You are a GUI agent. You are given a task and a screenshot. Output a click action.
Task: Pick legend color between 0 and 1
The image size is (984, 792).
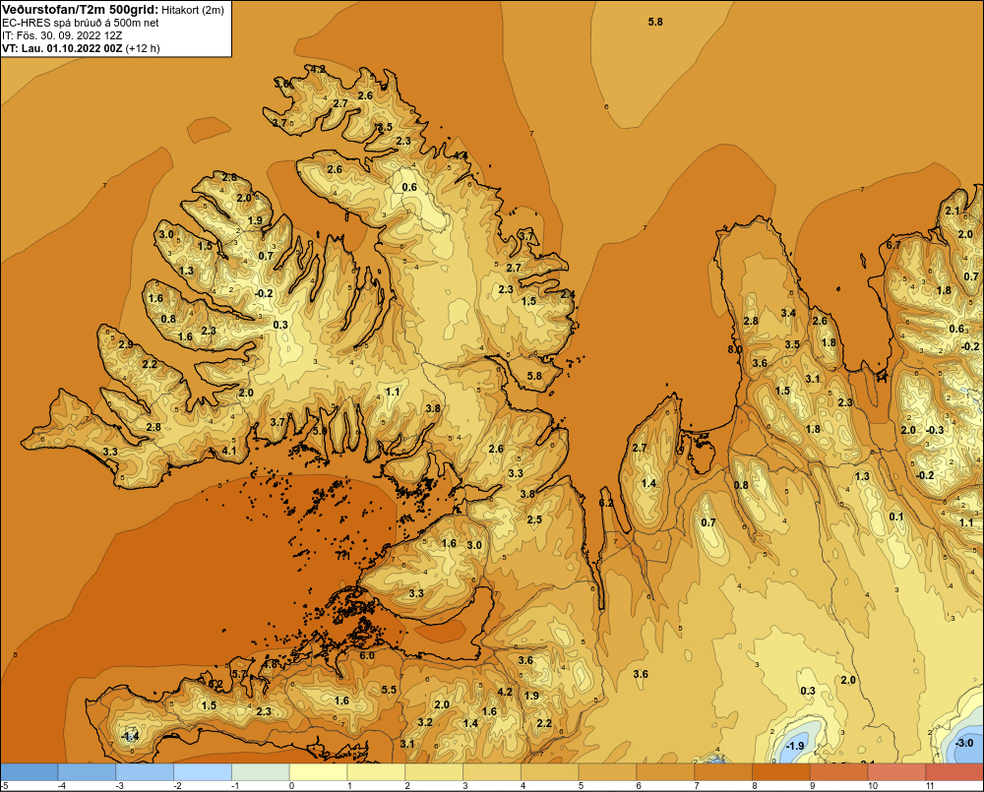tap(318, 772)
